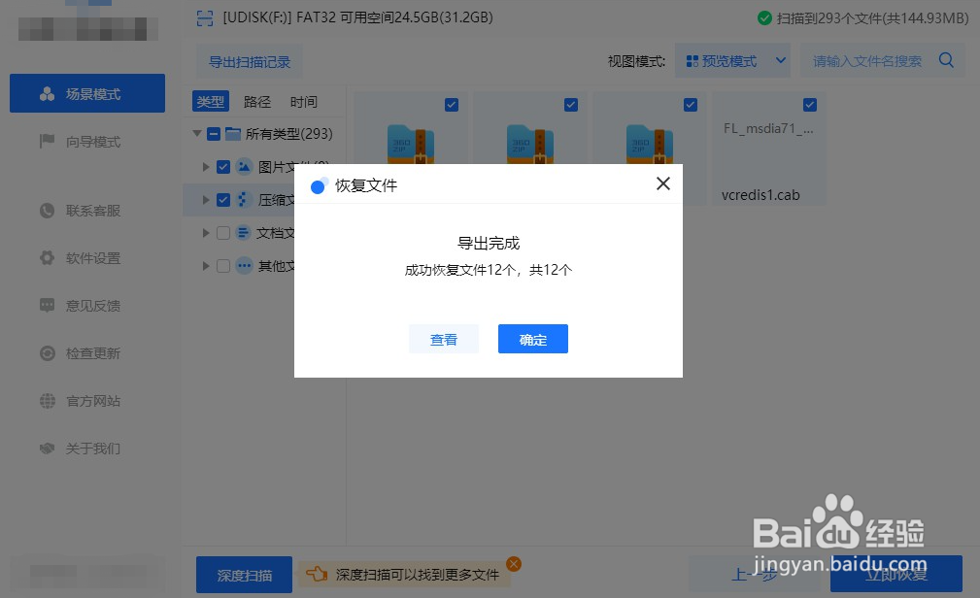Select the vcredis1.cab file thumbnail
The image size is (980, 598).
click(768, 146)
